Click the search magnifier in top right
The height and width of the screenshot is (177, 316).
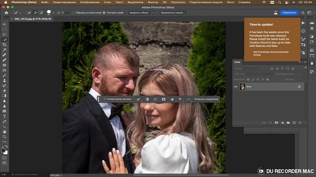coord(303,13)
